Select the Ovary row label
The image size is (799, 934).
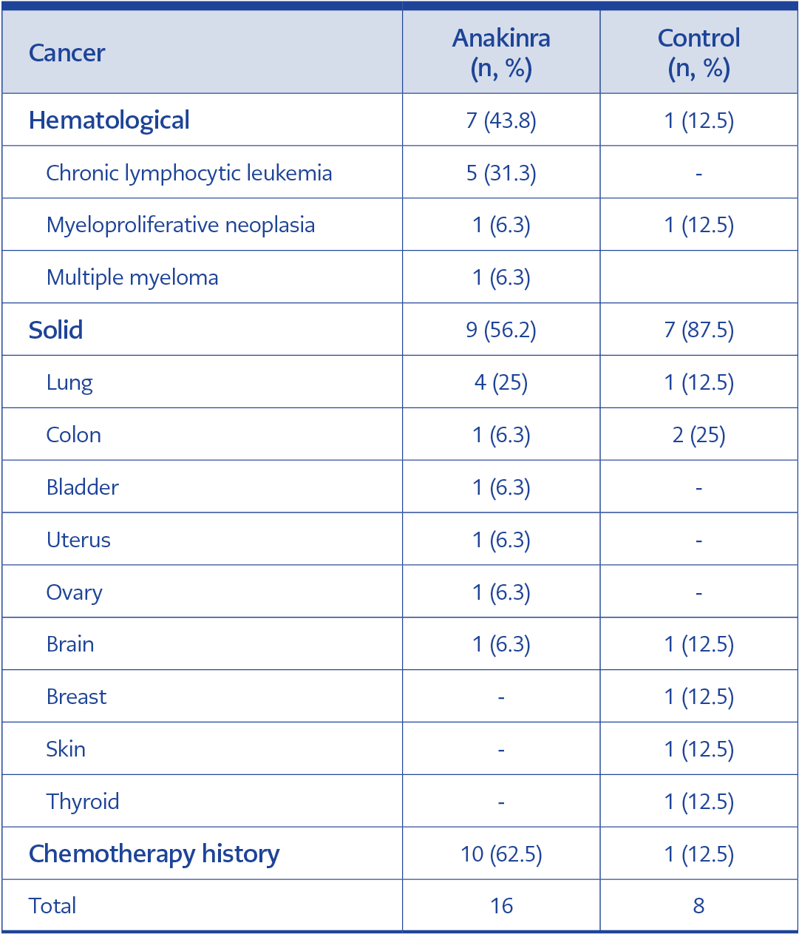click(75, 592)
